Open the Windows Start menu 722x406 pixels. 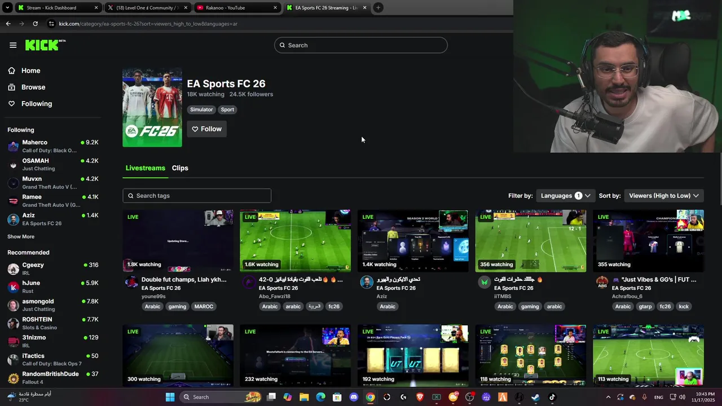[170, 397]
